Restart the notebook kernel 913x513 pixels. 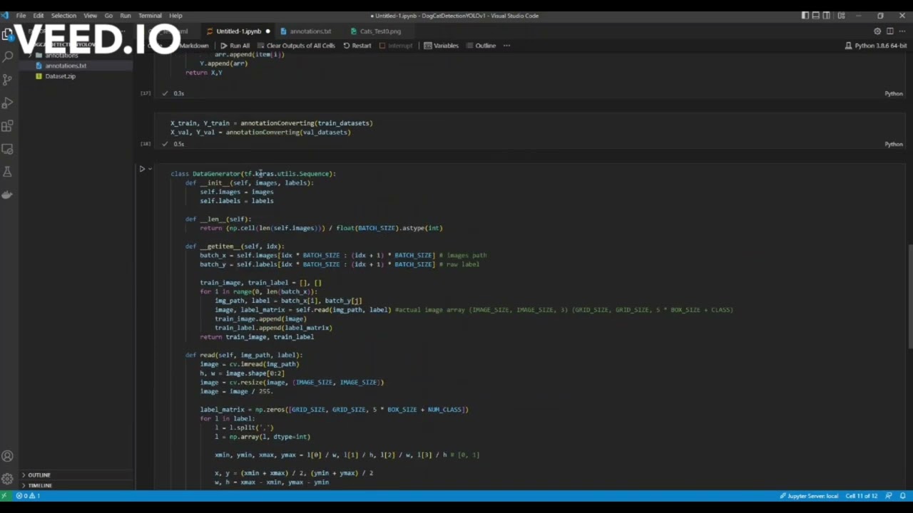pyautogui.click(x=357, y=46)
